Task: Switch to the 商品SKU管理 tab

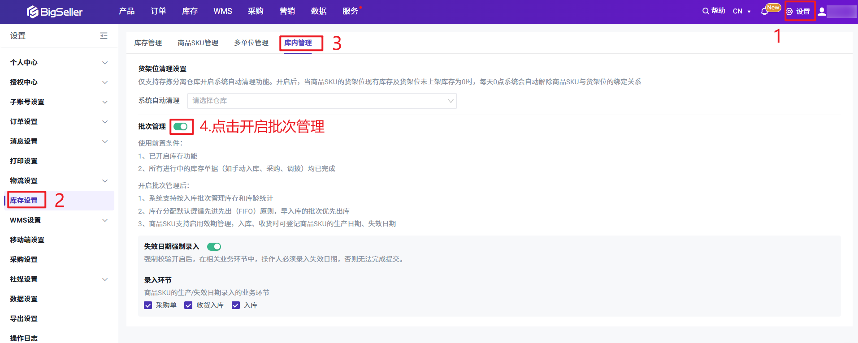Action: point(198,43)
